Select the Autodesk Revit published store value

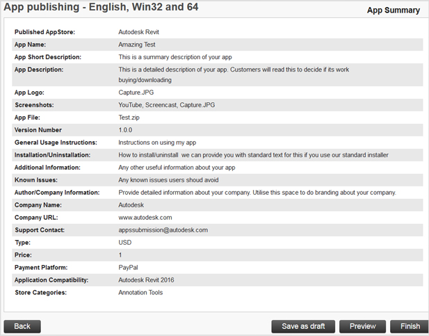pyautogui.click(x=143, y=32)
